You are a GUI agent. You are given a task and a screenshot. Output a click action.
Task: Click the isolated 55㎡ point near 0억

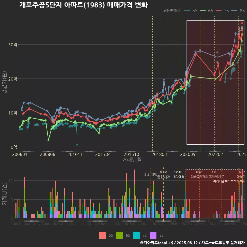click(x=77, y=144)
